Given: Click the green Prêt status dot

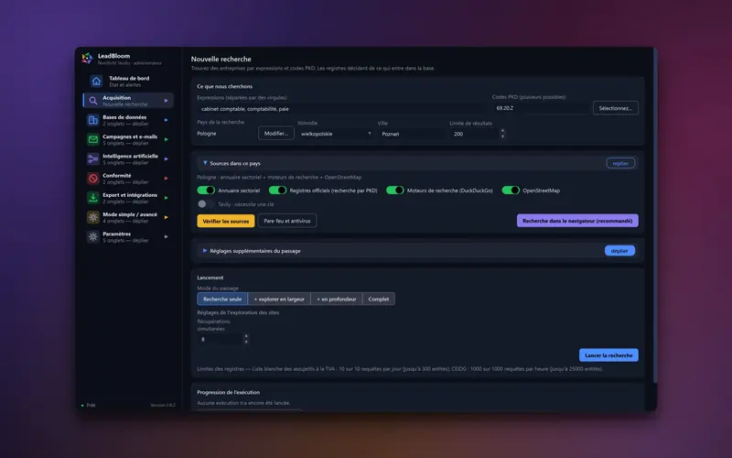Looking at the screenshot, I should click(82, 405).
